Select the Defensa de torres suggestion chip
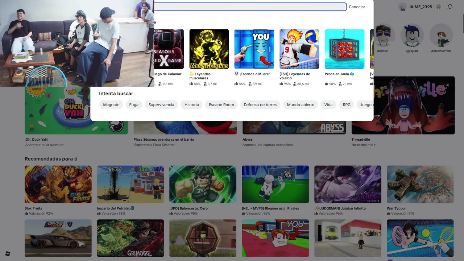 (x=260, y=105)
